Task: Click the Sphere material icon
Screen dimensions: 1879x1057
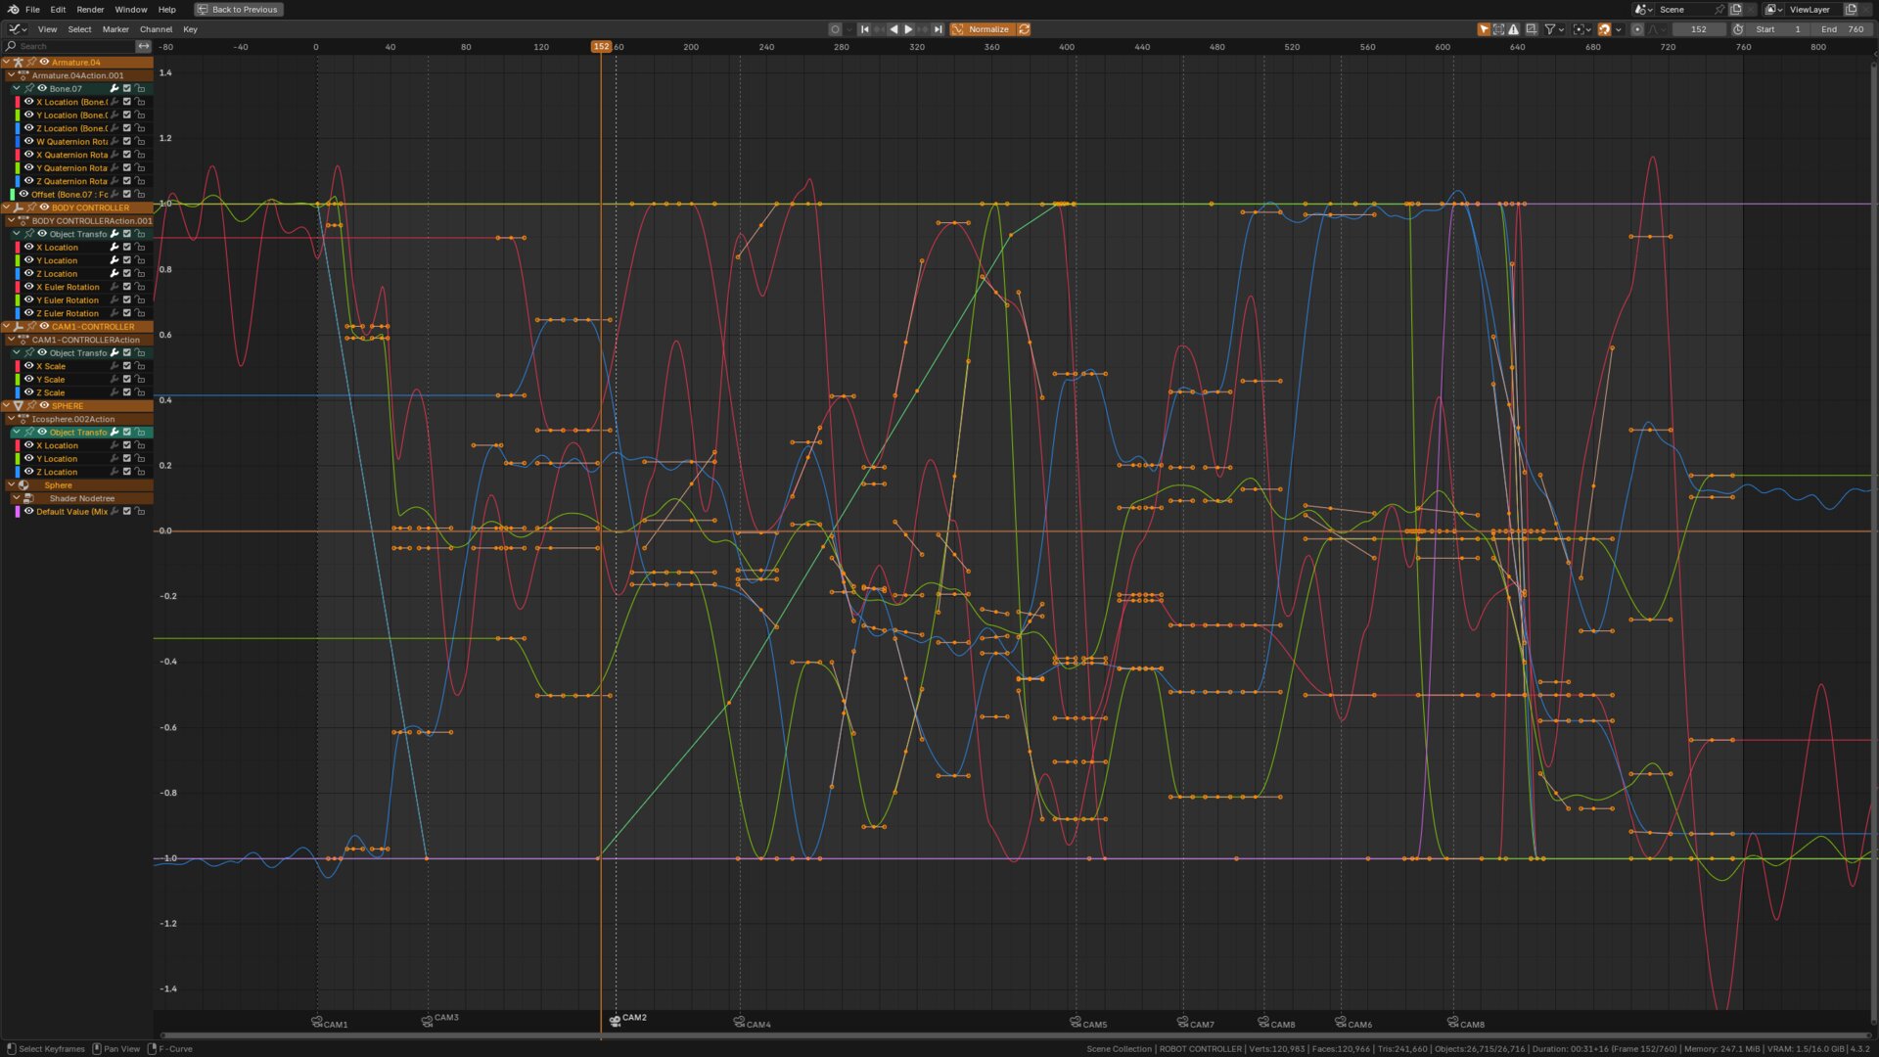Action: 23,484
